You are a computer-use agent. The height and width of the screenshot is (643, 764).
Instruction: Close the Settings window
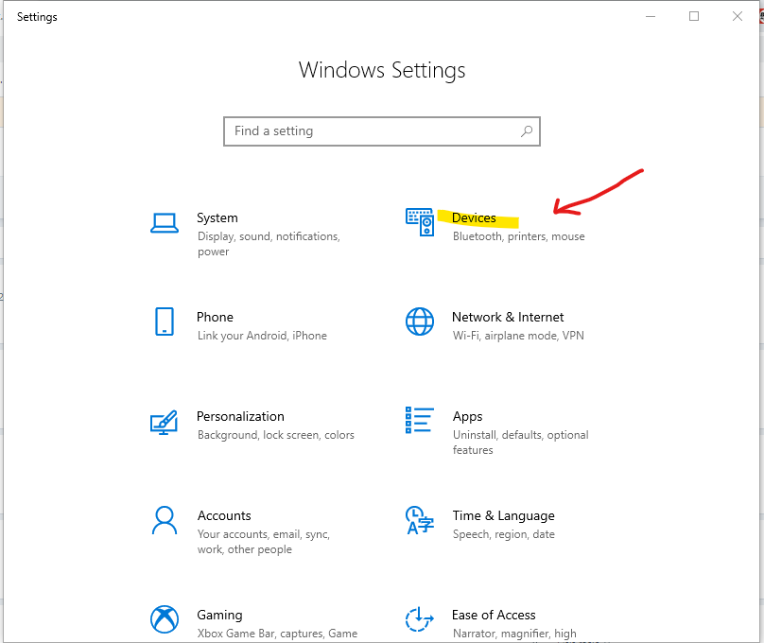tap(738, 17)
